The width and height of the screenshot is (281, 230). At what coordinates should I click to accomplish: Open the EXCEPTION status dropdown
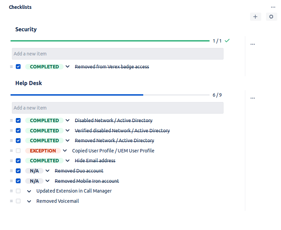tap(65, 150)
